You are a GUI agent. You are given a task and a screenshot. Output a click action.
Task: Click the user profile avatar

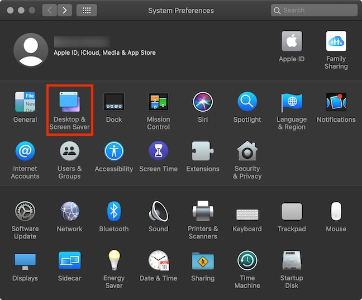[31, 50]
